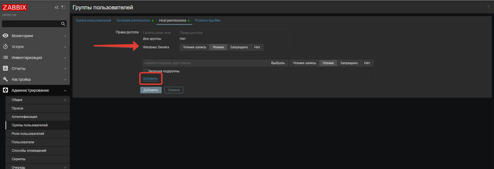Click the host group search field
The height and width of the screenshot is (169, 494).
point(205,63)
